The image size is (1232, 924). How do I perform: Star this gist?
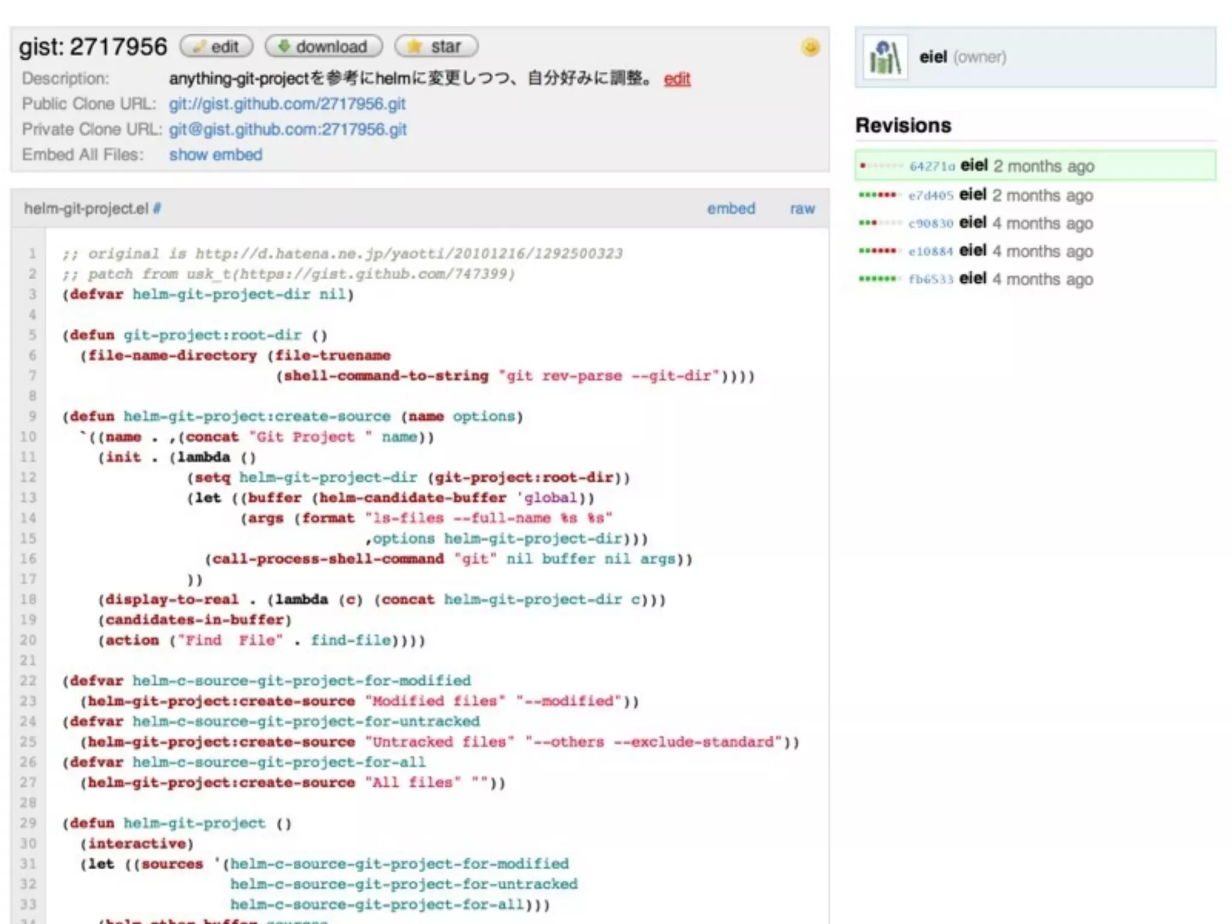436,46
